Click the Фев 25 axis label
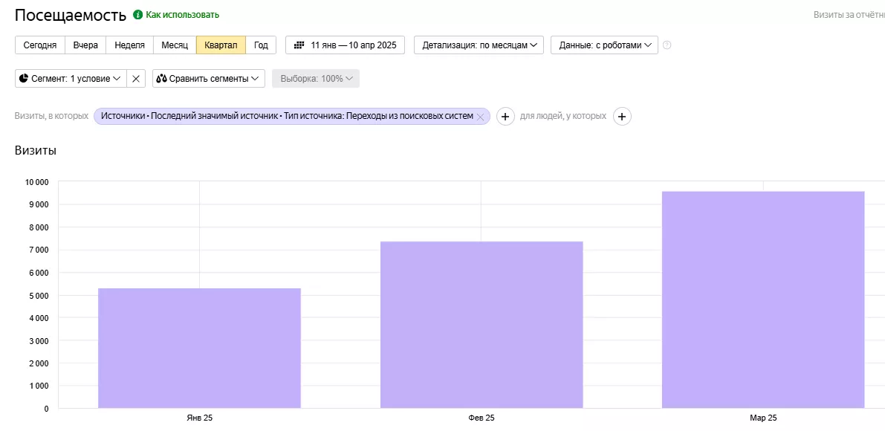885x431 pixels. [482, 418]
